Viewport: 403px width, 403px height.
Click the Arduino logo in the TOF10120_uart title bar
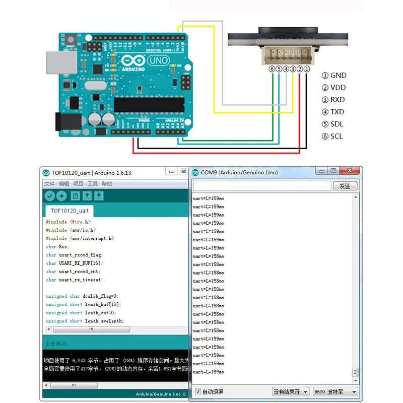pyautogui.click(x=46, y=173)
